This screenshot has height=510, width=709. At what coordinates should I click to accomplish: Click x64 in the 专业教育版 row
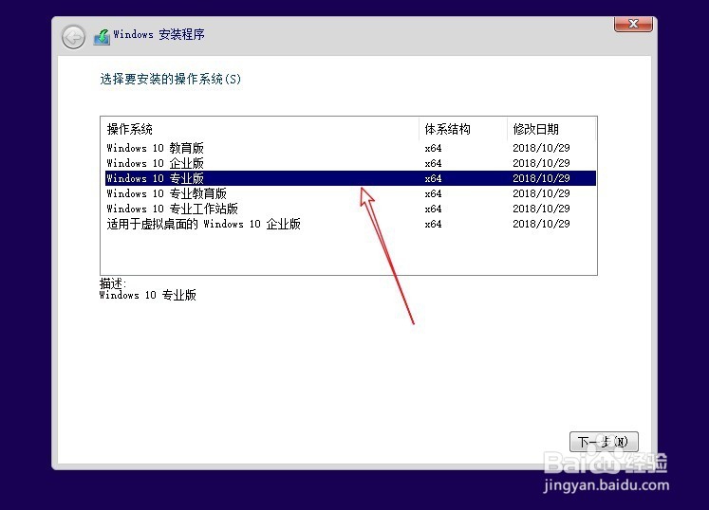pos(433,193)
